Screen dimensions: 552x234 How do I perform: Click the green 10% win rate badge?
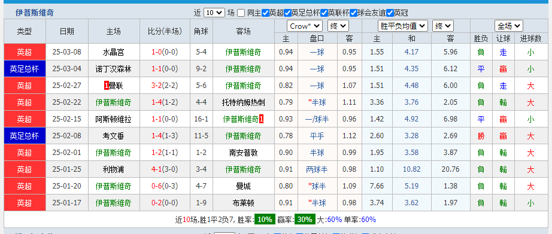tap(265, 220)
